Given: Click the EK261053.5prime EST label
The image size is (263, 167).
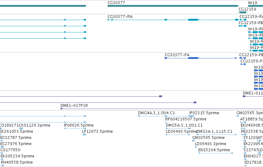Looking at the screenshot, I should (x=16, y=132).
